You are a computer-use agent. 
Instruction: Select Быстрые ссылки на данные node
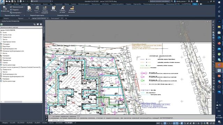point(21,67)
